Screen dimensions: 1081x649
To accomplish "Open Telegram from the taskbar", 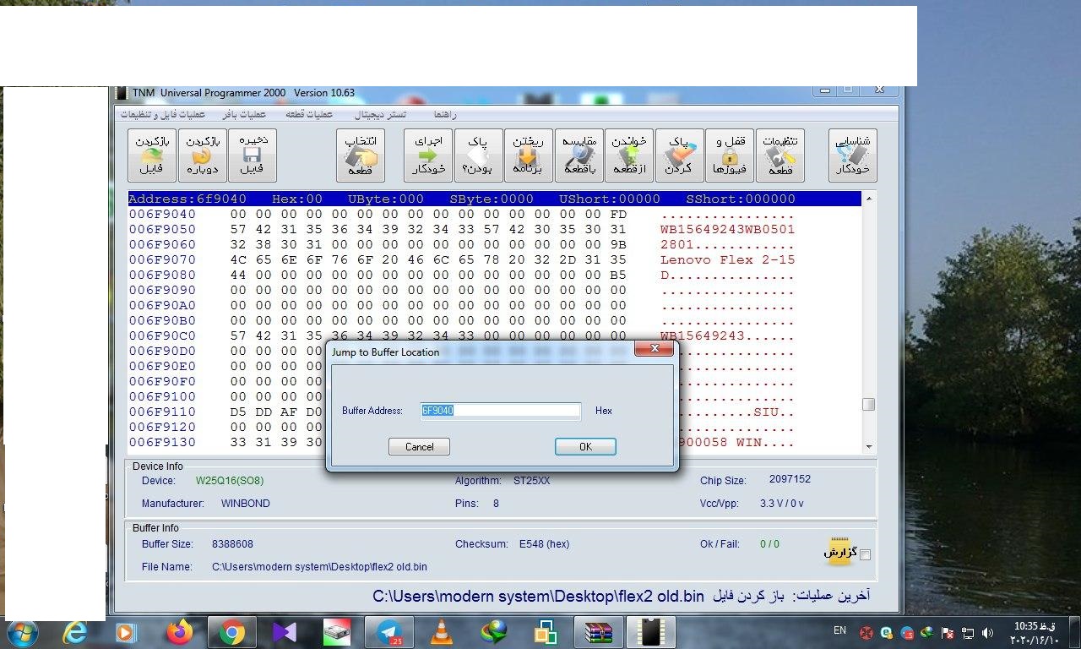I will pyautogui.click(x=389, y=632).
